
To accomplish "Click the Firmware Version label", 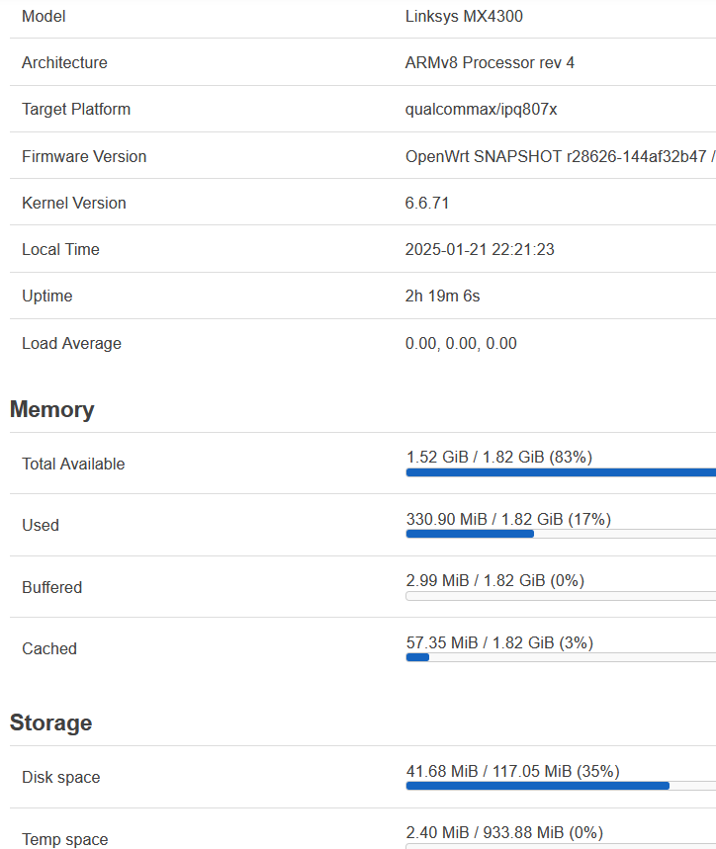I will coord(84,156).
